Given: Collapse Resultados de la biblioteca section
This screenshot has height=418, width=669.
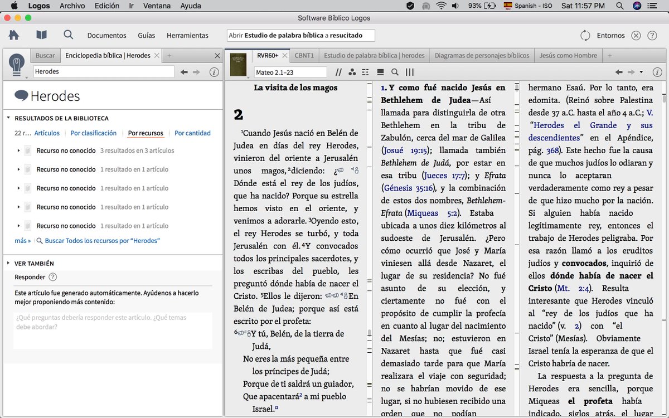Looking at the screenshot, I should pos(9,118).
